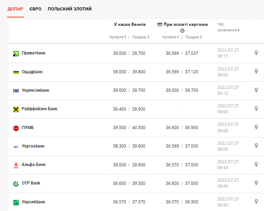Click the Укрсиббанк green logo
Viewport: 264px width, 211px height.
click(x=16, y=202)
